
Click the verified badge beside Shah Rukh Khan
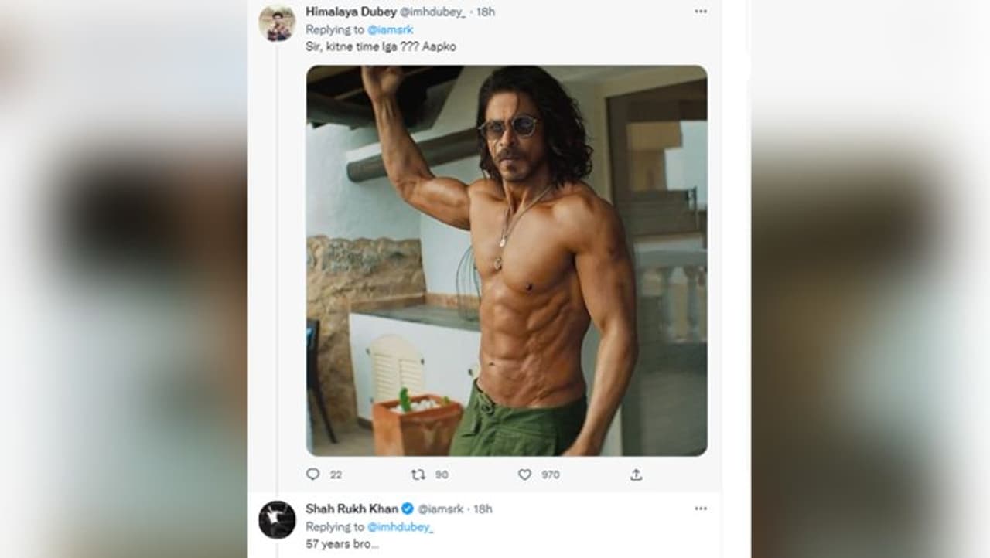coord(408,509)
